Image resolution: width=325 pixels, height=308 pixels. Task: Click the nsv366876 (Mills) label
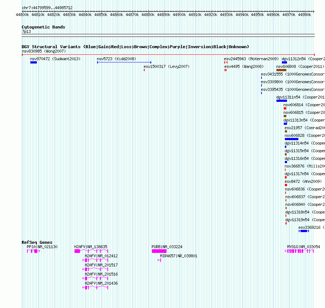pyautogui.click(x=305, y=166)
